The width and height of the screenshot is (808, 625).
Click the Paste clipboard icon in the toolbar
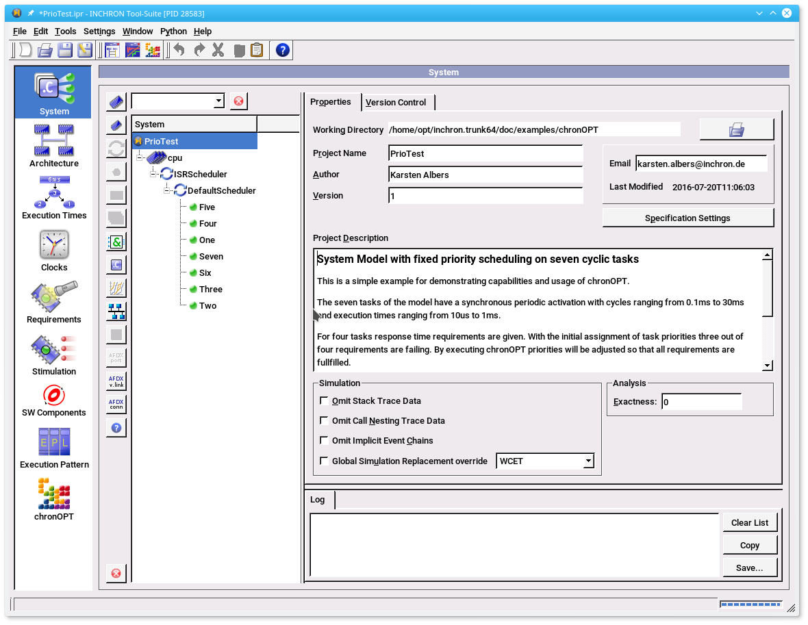click(x=257, y=50)
